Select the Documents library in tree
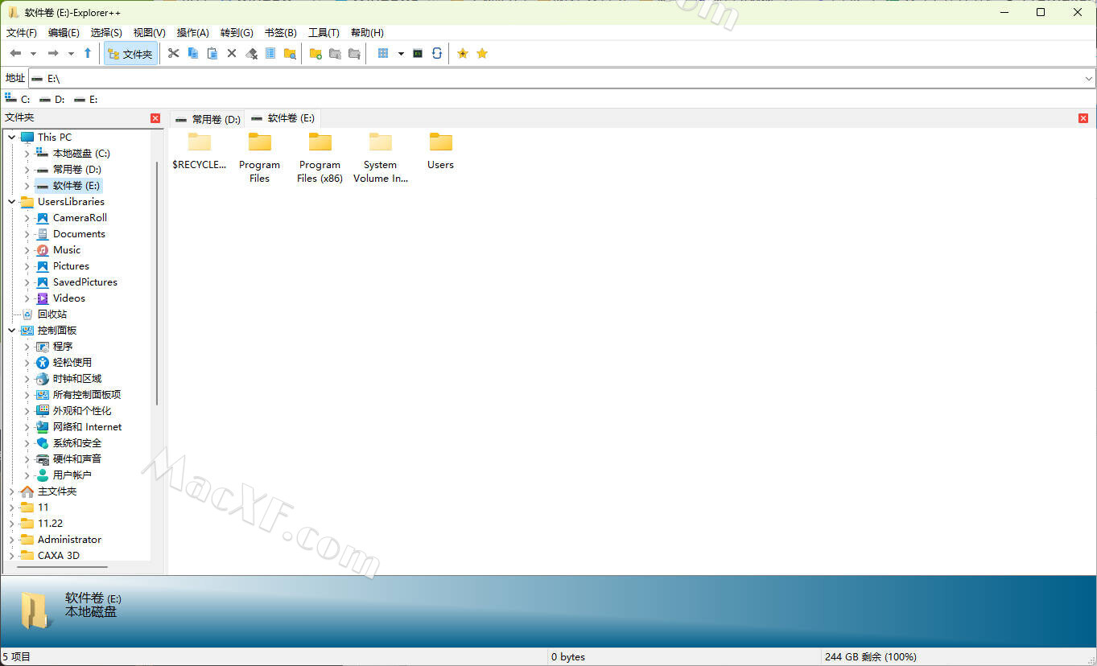 tap(79, 234)
